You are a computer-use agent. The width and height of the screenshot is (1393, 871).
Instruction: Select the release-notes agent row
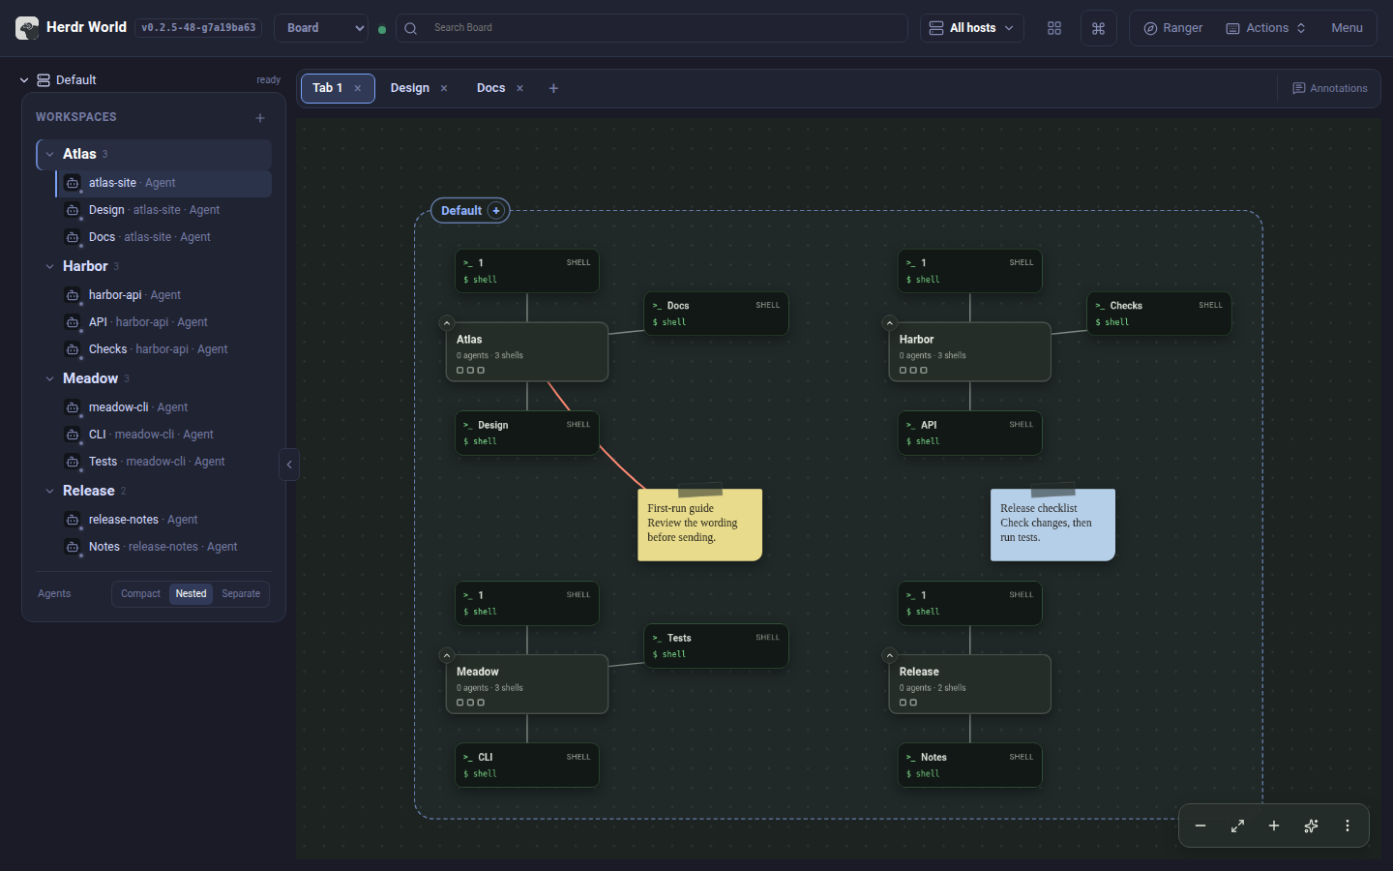pos(163,520)
